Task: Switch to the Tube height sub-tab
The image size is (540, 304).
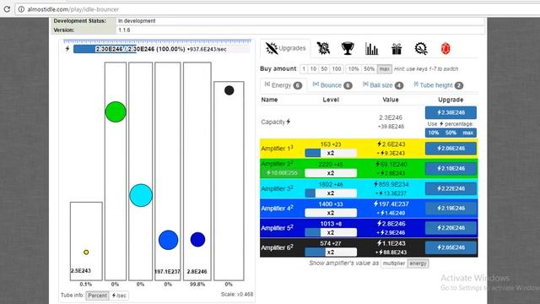Action: (x=439, y=85)
